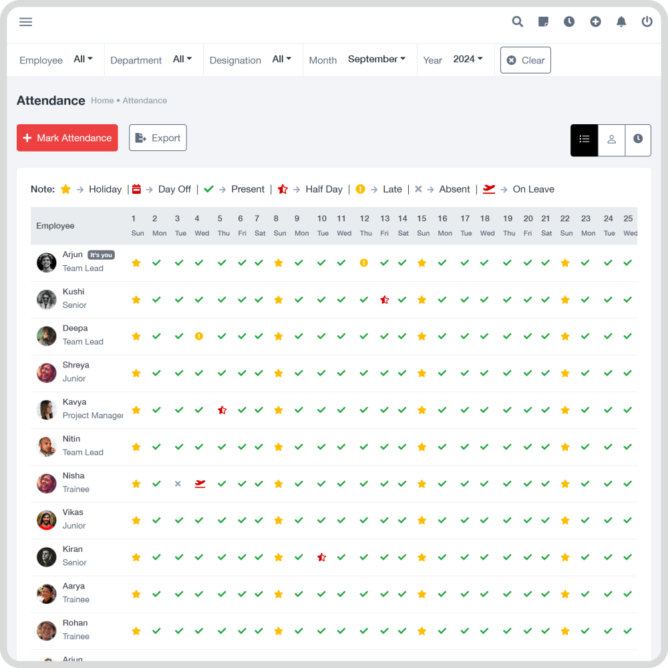The image size is (668, 668).
Task: Click Kavya's half day icon on day 5
Action: [x=222, y=410]
